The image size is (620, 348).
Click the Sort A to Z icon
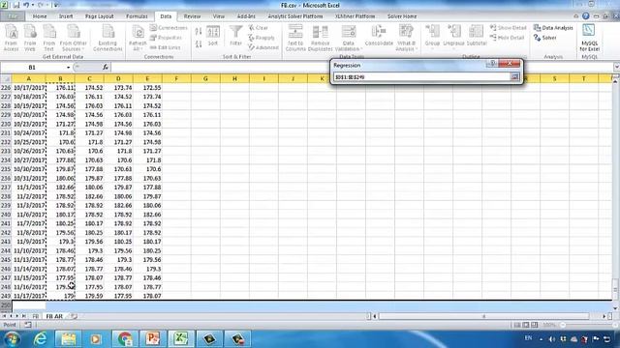coord(199,31)
